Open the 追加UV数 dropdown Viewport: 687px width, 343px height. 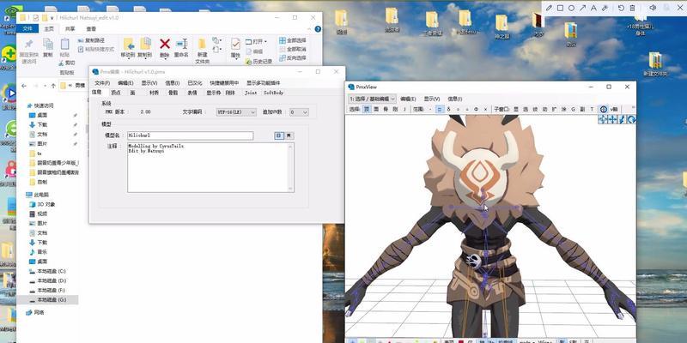pos(299,112)
